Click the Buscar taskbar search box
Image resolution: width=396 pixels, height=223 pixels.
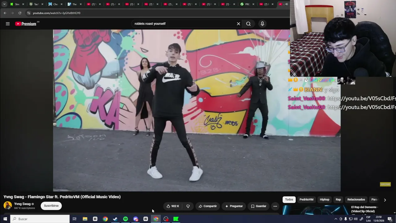point(40,219)
